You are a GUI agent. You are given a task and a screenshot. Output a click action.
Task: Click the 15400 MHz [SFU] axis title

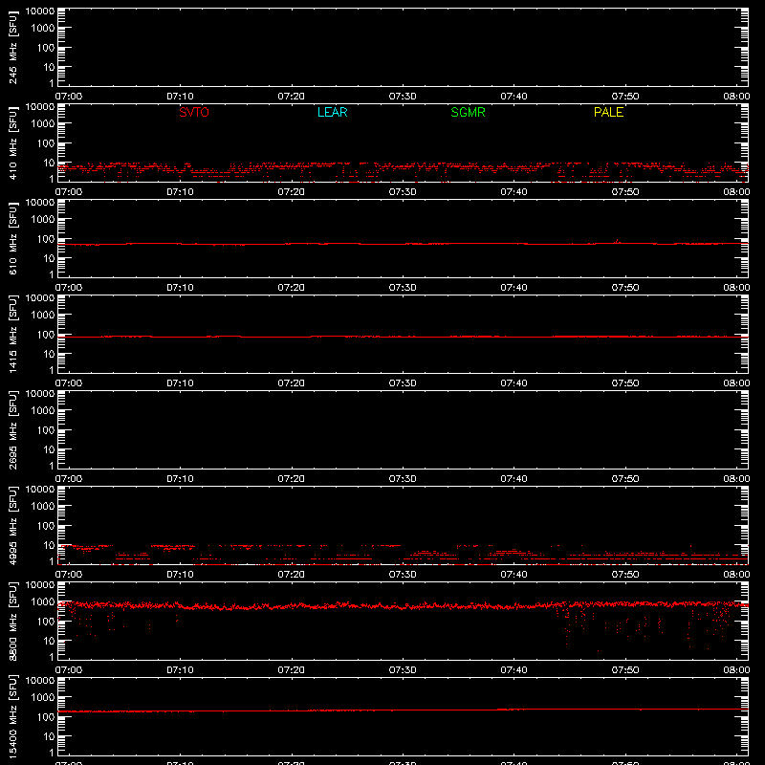tap(12, 717)
